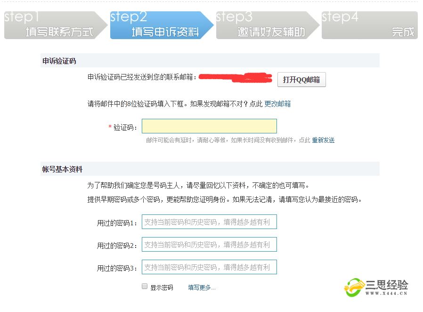Select the 帐号基本资料 section header
Image resolution: width=423 pixels, height=312 pixels.
[x=63, y=169]
